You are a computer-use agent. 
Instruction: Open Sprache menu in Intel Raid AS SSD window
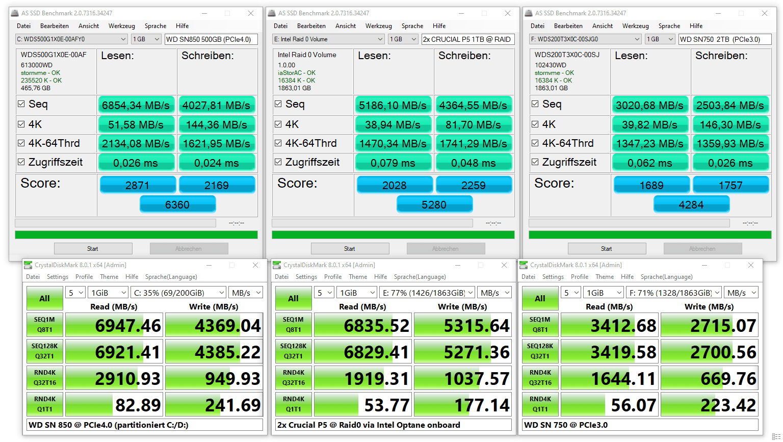[412, 26]
